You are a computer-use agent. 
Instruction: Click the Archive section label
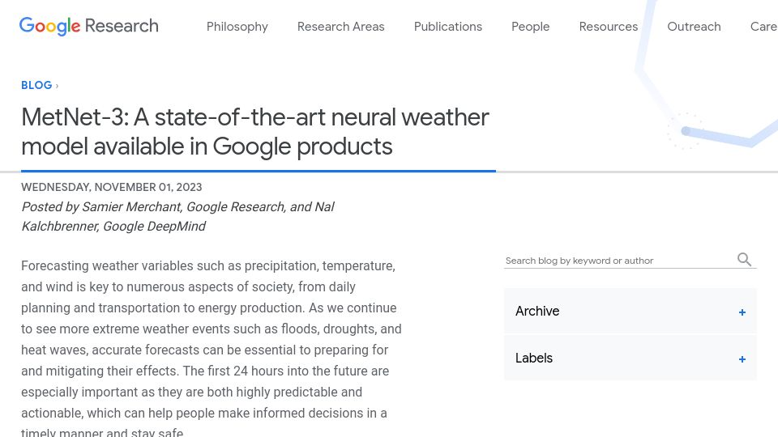coord(537,311)
